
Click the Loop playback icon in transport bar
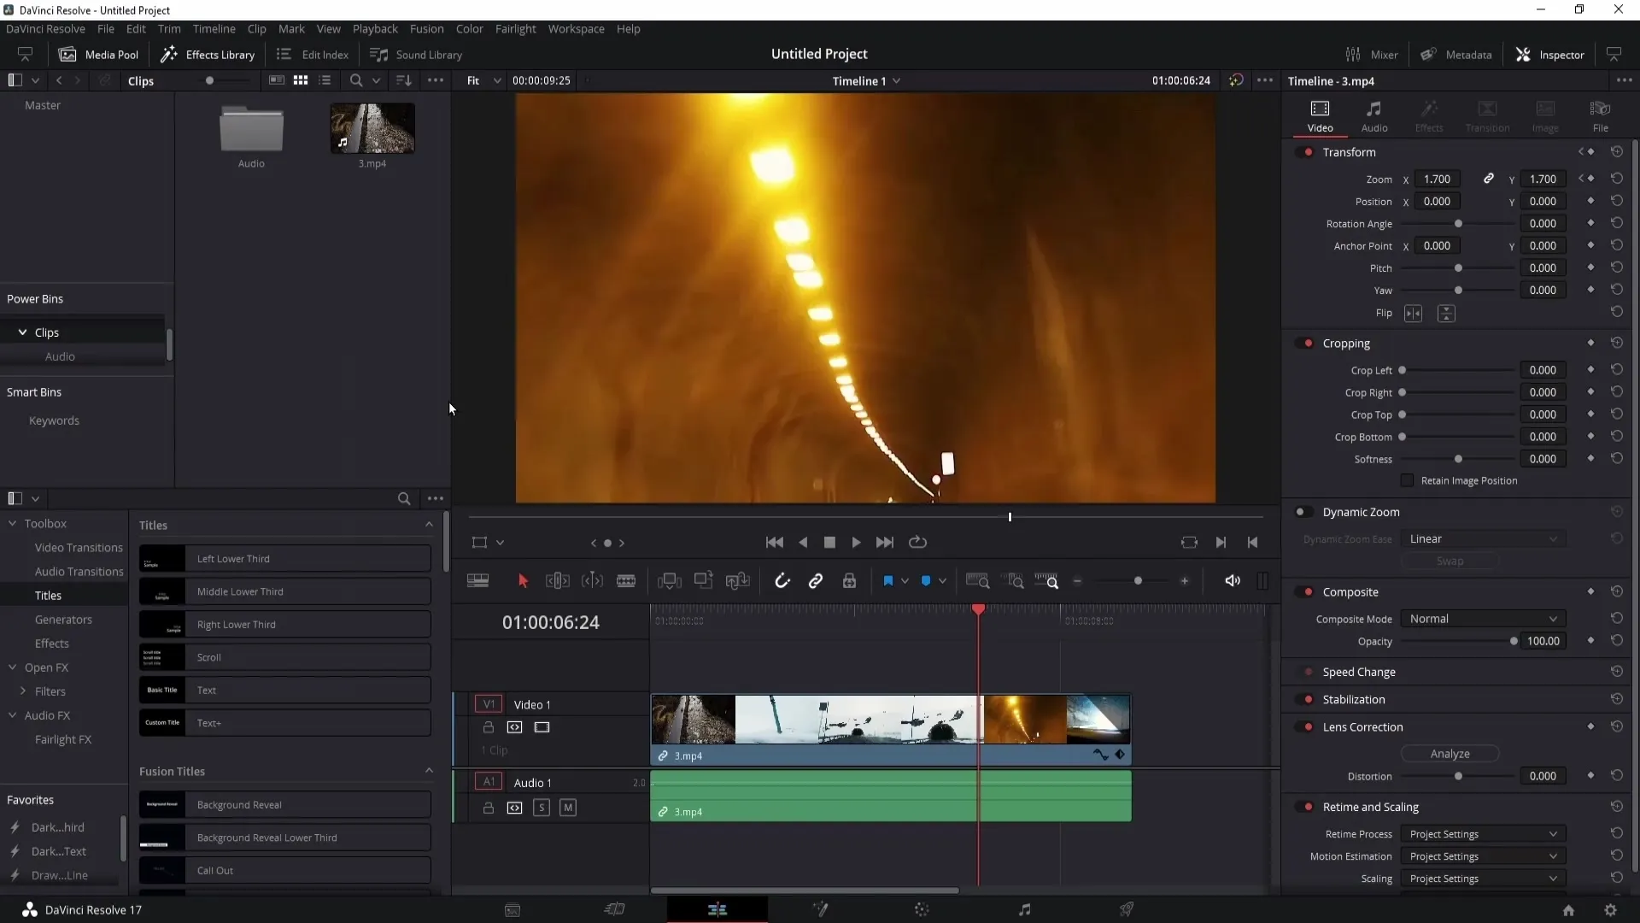tap(918, 542)
